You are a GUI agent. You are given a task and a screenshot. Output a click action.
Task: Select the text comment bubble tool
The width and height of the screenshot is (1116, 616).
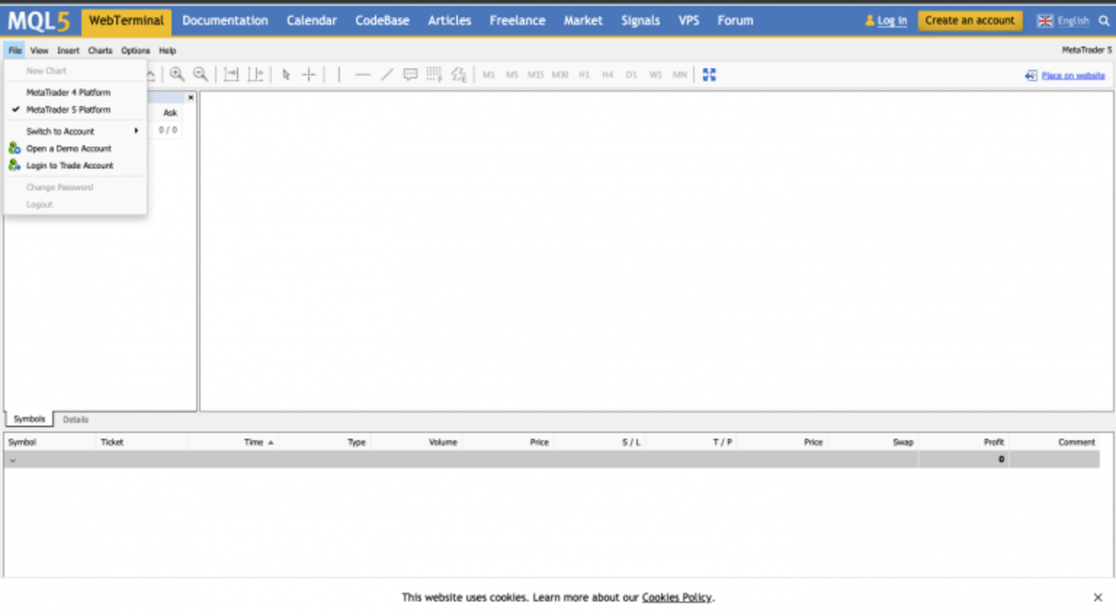pos(411,75)
